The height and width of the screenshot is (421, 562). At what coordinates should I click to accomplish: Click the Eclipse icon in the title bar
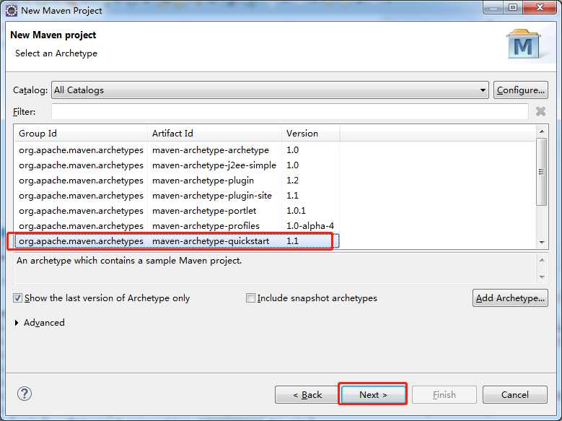tap(12, 10)
